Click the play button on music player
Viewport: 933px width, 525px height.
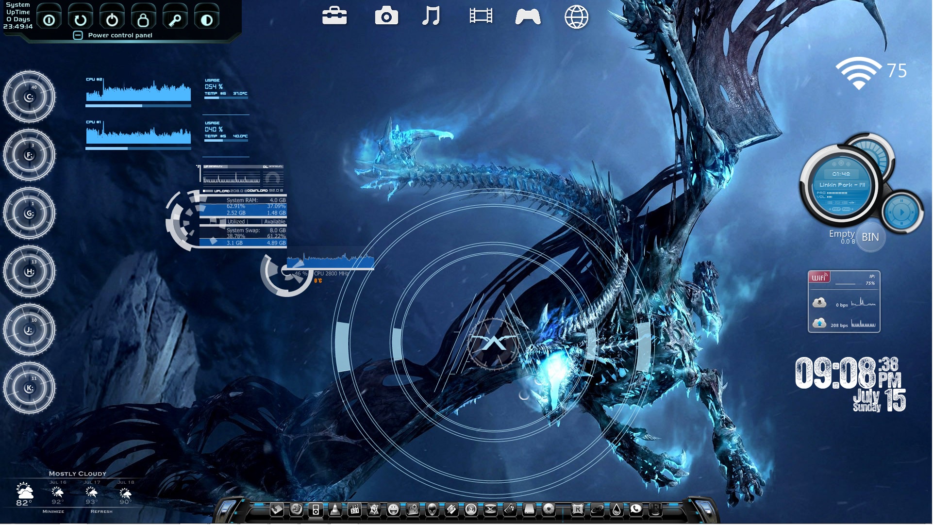coord(902,213)
